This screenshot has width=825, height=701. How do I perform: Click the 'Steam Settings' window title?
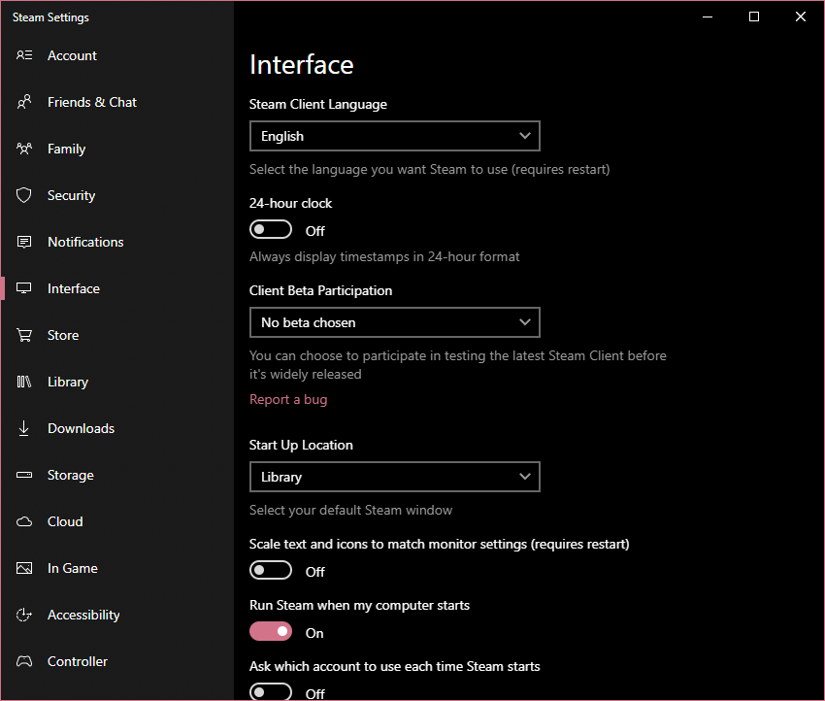pos(50,17)
